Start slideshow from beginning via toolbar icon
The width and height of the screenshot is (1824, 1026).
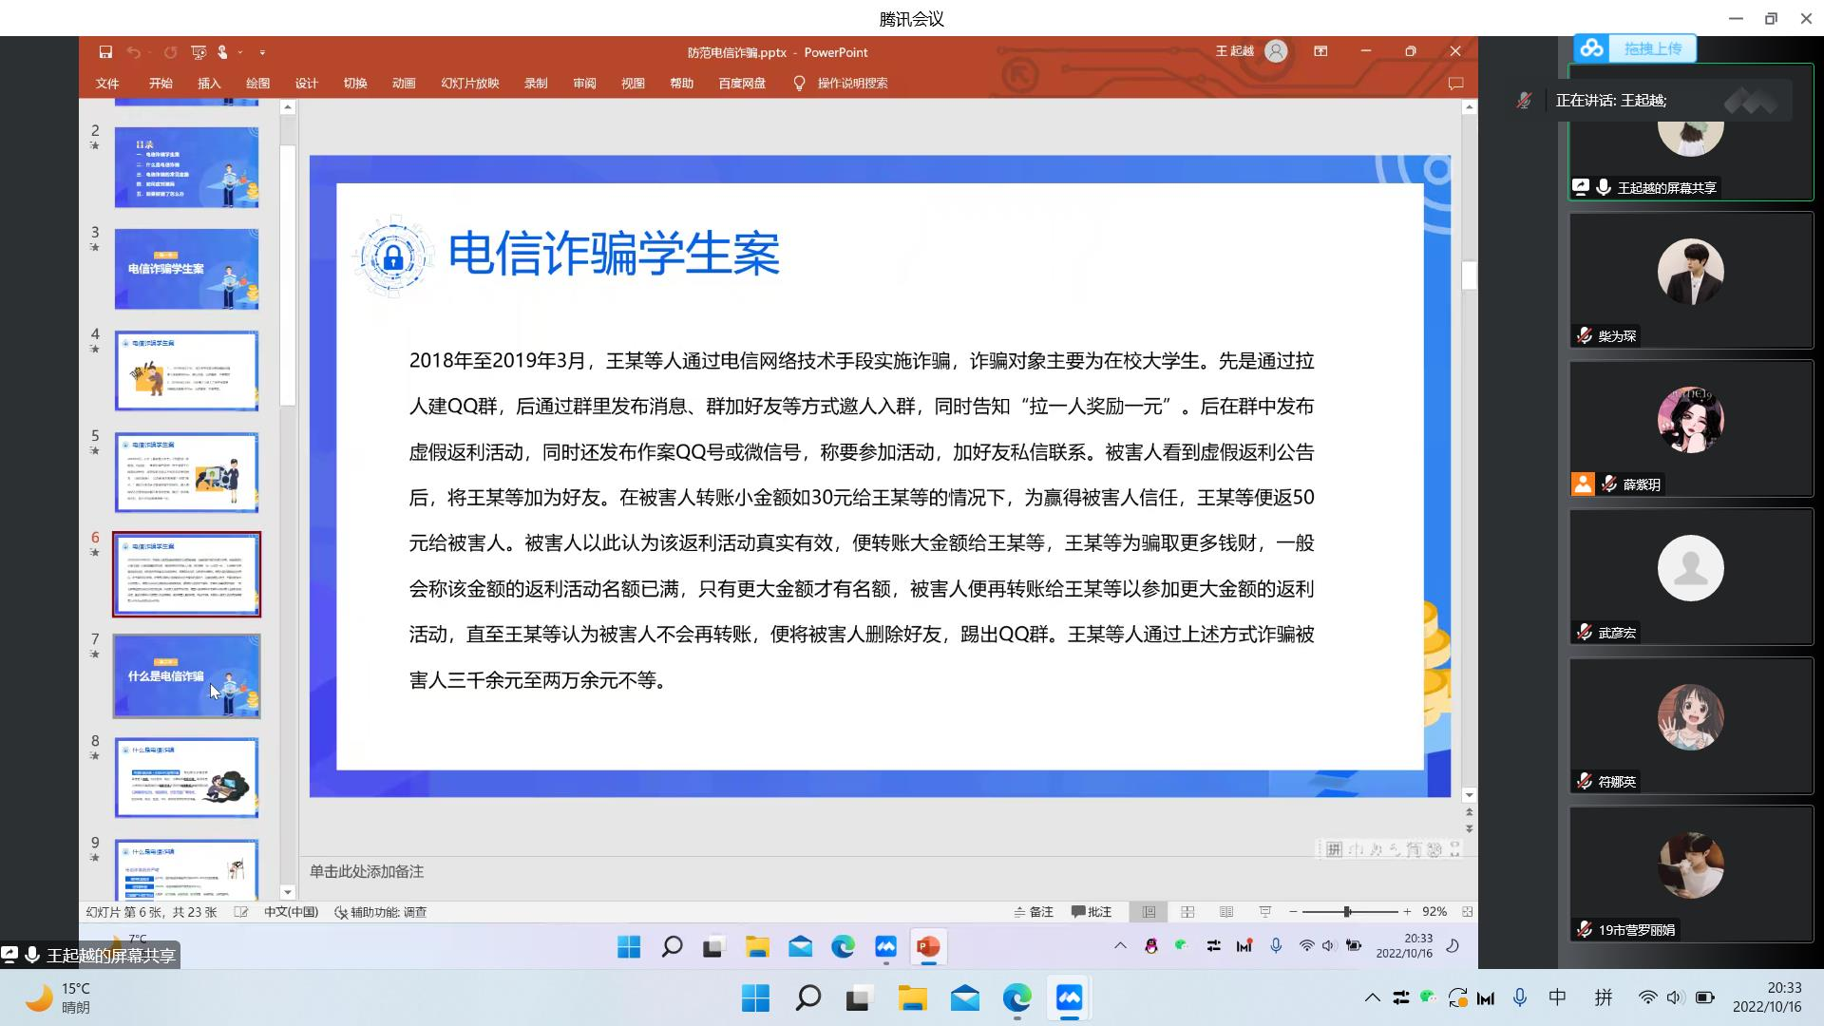[x=198, y=52]
